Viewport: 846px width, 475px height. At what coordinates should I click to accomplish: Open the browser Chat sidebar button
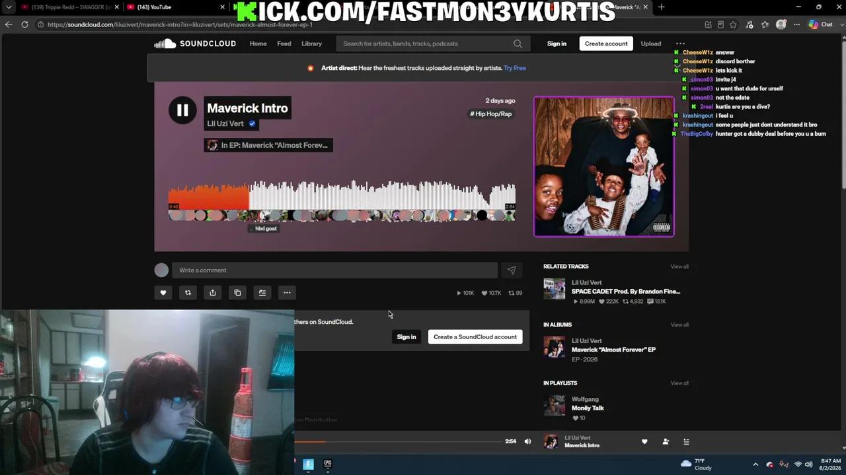click(820, 24)
